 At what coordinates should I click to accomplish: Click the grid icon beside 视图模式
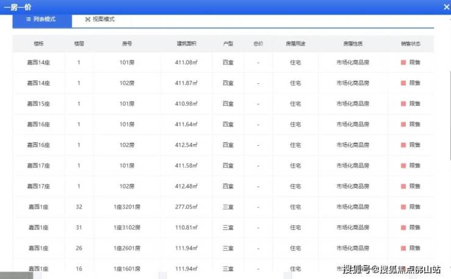[88, 19]
